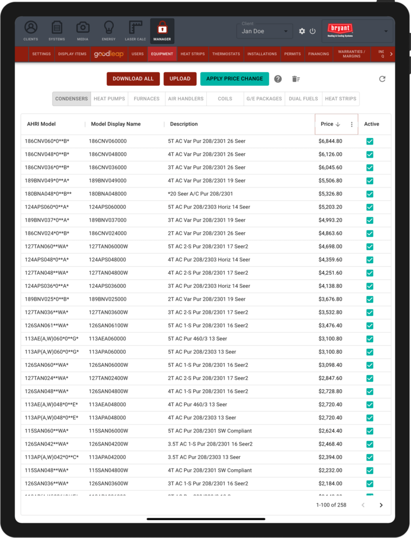
Task: Toggle Active checkbox for 180BNA048000
Action: [x=369, y=194]
